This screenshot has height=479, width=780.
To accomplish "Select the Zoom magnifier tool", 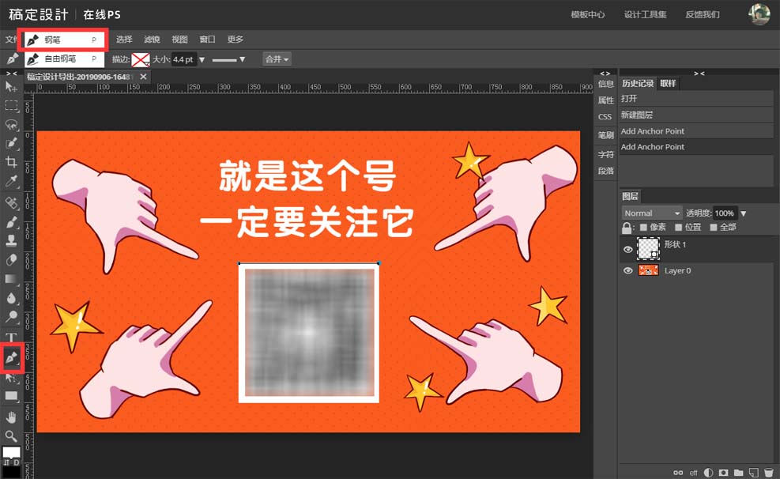I will (12, 436).
